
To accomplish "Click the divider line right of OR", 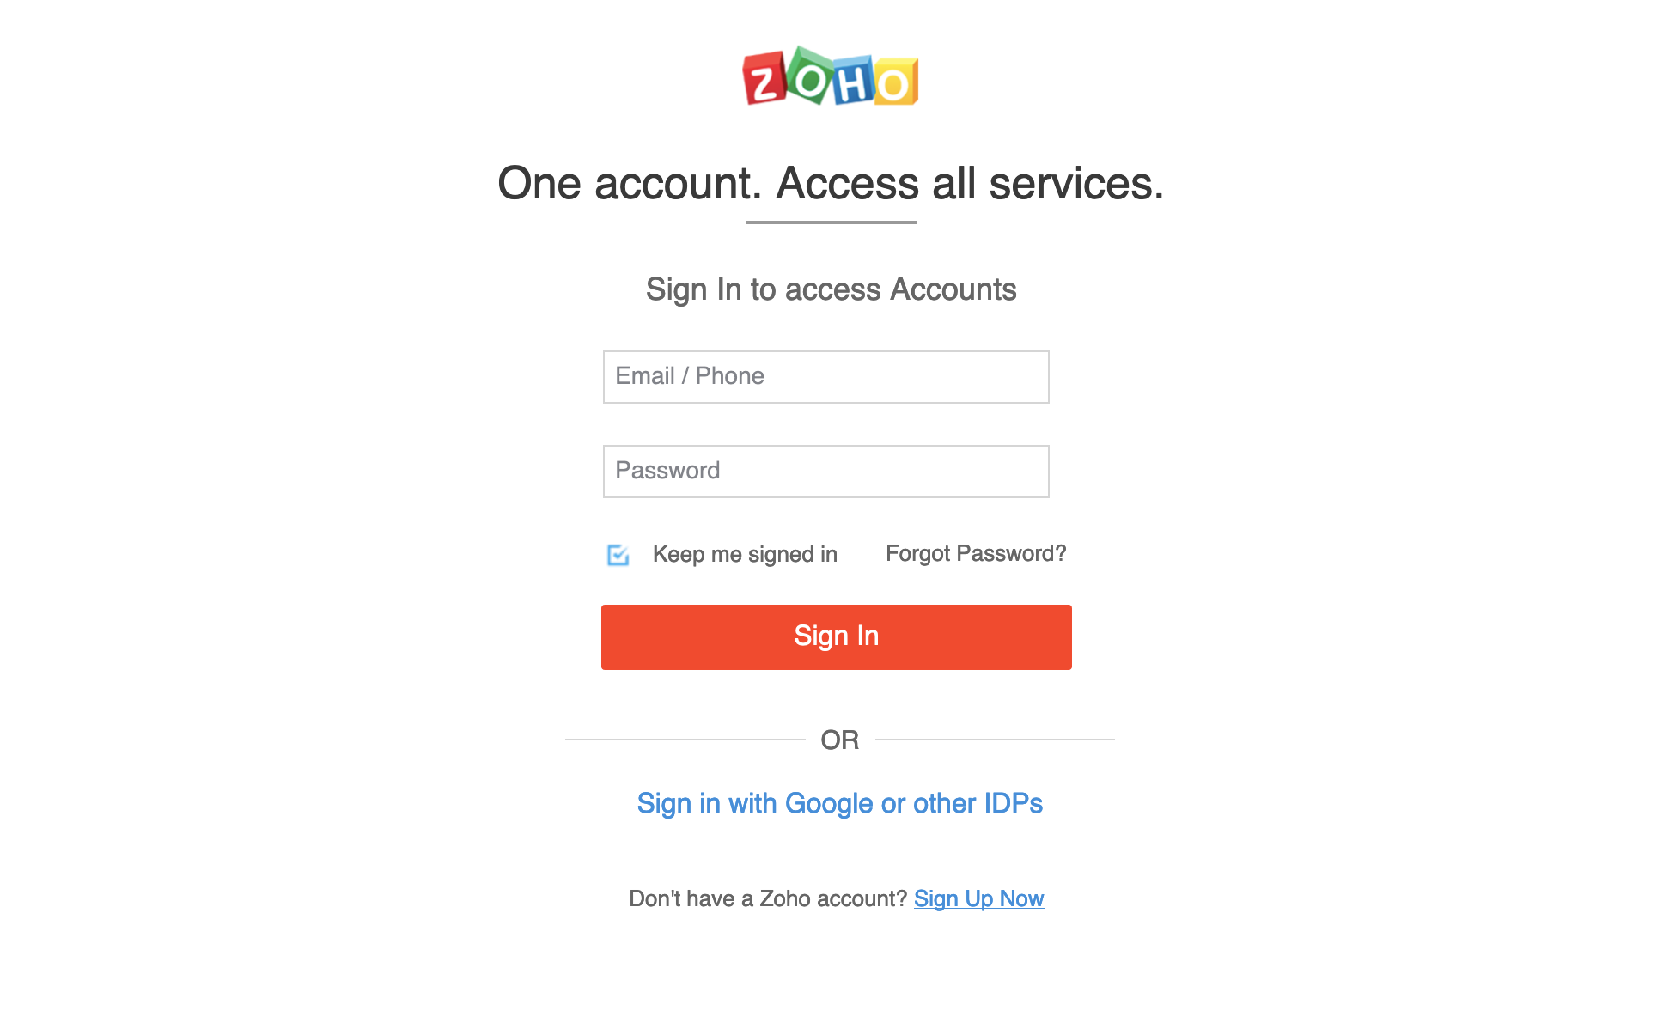I will tap(994, 739).
